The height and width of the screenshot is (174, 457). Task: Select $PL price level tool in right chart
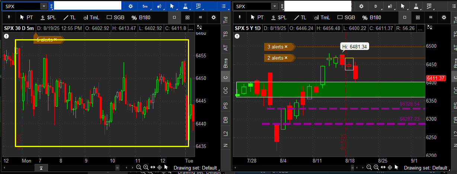point(279,17)
